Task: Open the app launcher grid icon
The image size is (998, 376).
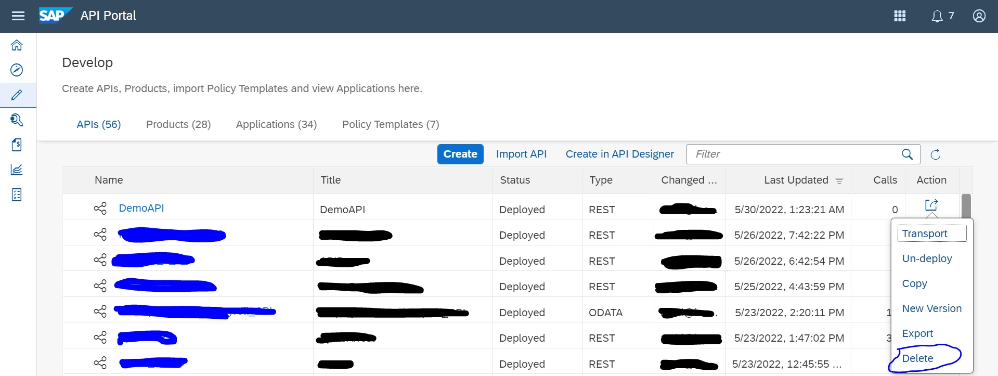Action: point(900,16)
